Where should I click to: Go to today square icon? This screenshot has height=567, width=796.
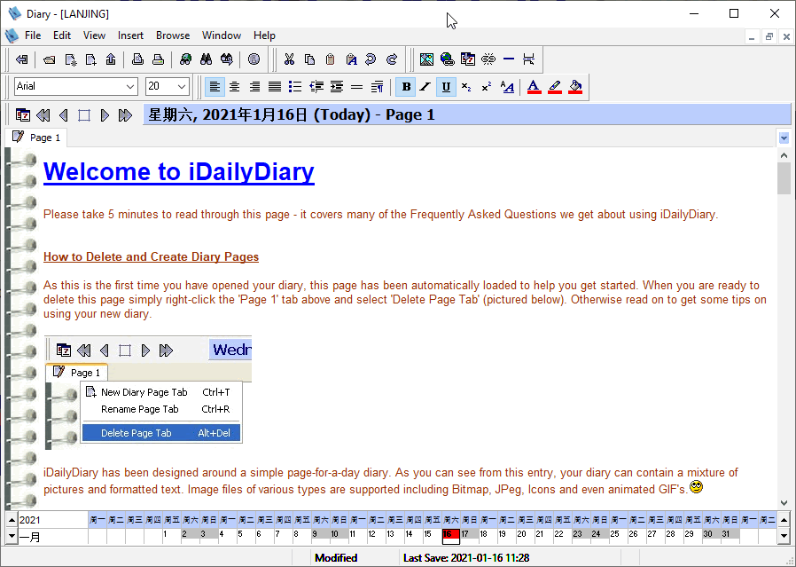[84, 115]
